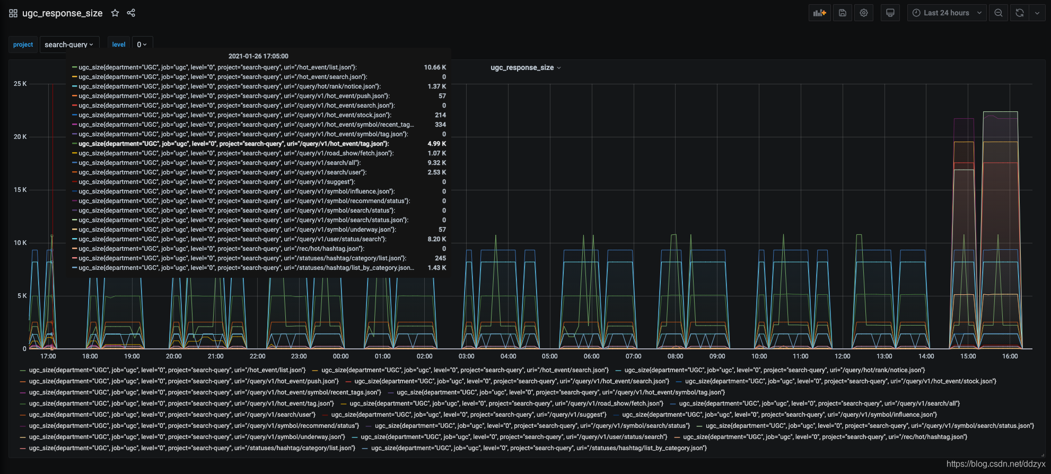This screenshot has height=474, width=1051.
Task: Zoom out the time range
Action: (x=999, y=13)
